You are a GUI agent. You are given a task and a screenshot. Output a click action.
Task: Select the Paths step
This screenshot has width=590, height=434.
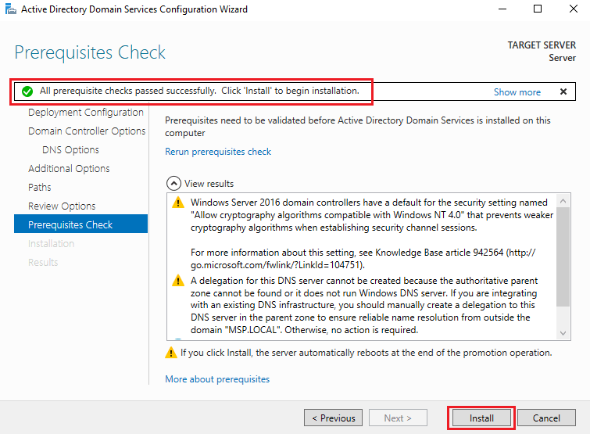point(40,188)
